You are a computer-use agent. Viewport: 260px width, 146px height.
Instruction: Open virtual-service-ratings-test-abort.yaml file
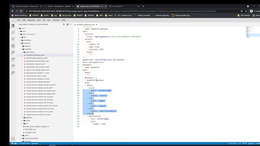pos(41,91)
